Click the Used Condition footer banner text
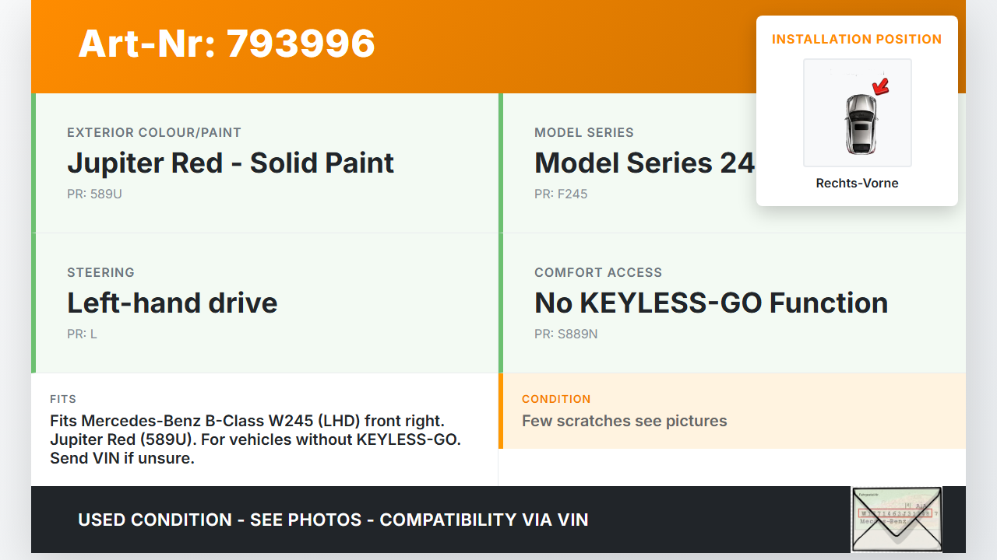The image size is (997, 560). pyautogui.click(x=333, y=520)
